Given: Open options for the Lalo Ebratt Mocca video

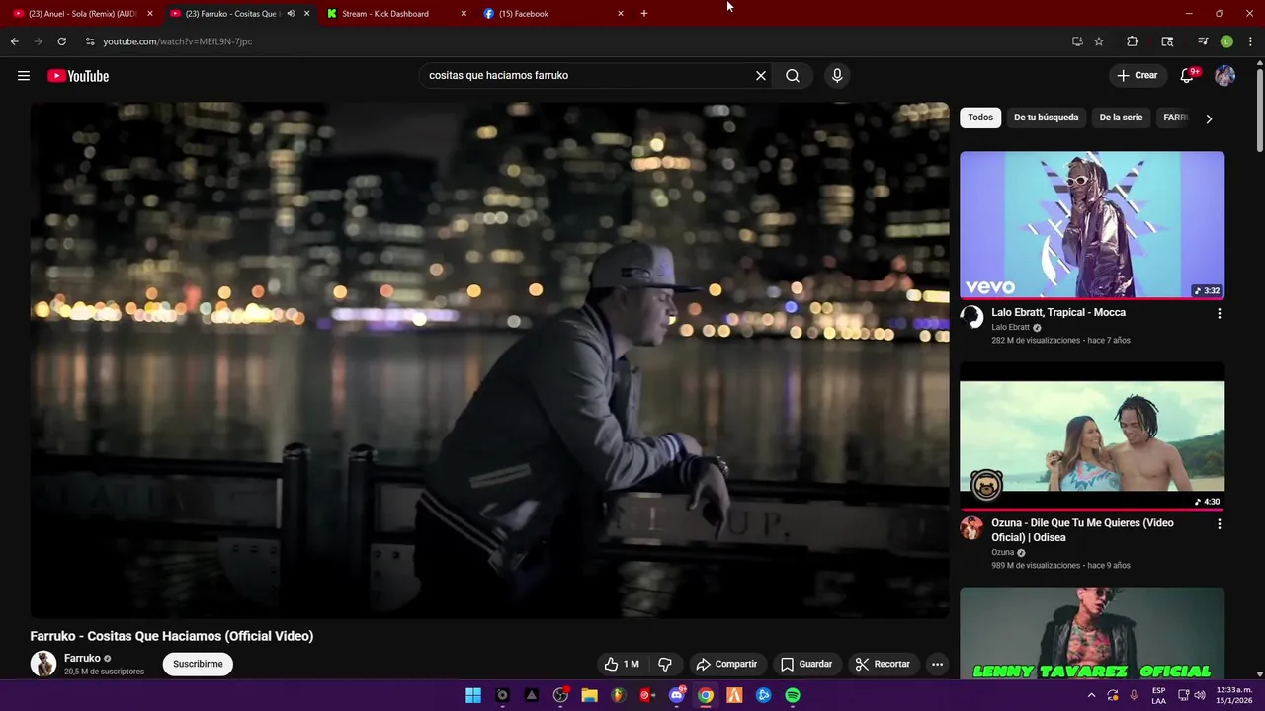Looking at the screenshot, I should click(1219, 313).
